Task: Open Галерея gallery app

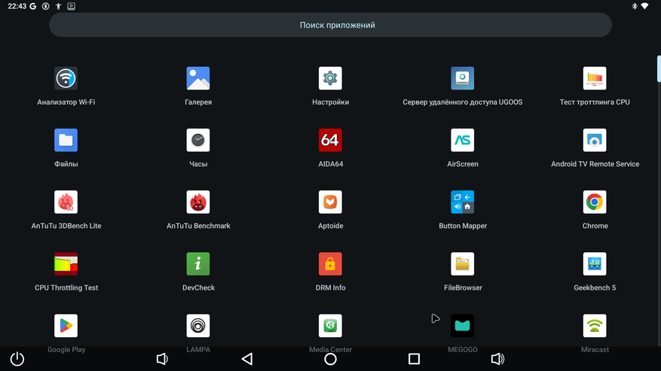Action: click(198, 78)
